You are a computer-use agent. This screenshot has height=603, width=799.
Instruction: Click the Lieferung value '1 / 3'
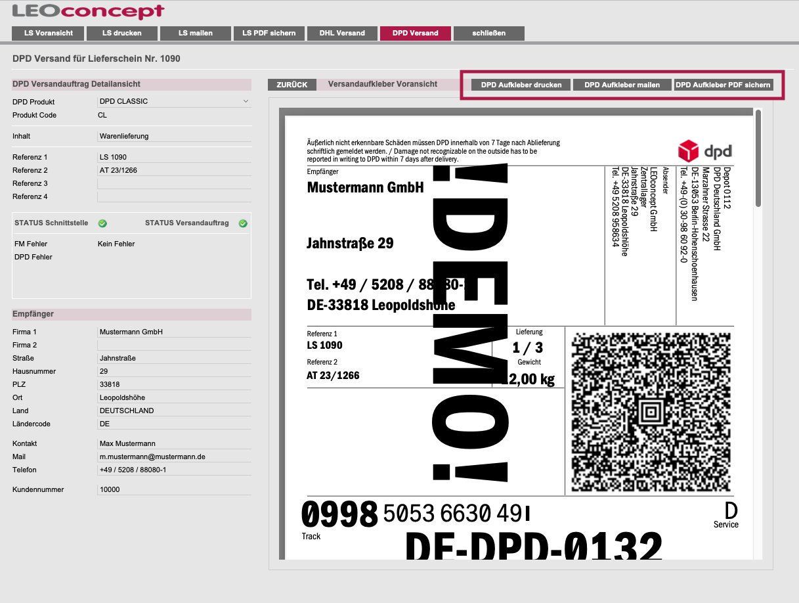[x=528, y=347]
